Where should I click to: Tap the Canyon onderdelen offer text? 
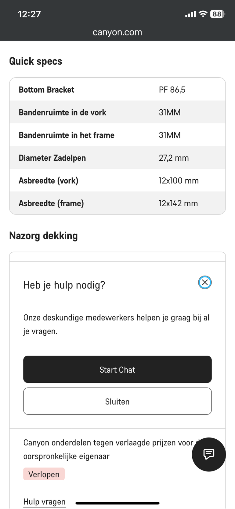coord(108,449)
